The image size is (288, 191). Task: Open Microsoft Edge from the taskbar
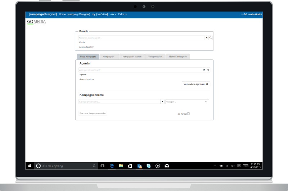click(112, 166)
